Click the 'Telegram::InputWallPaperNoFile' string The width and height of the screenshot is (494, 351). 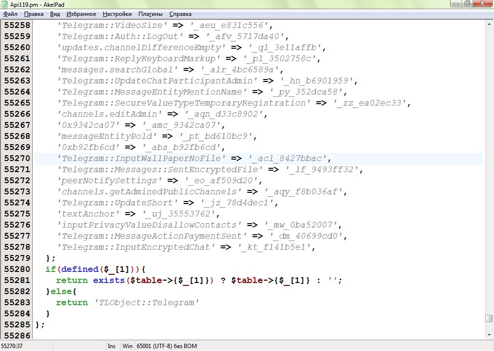[141, 158]
